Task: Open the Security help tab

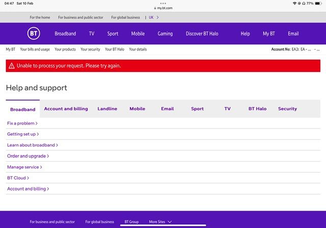Action: point(287,109)
